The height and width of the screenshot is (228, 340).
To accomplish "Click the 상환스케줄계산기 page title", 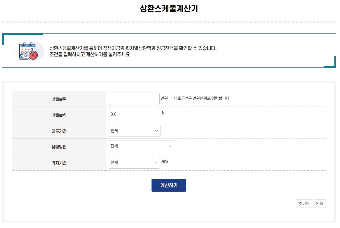I will tap(170, 8).
